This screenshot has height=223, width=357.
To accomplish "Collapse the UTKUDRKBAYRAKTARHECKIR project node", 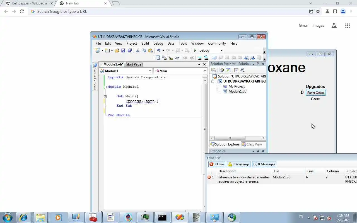I will pos(213,81).
